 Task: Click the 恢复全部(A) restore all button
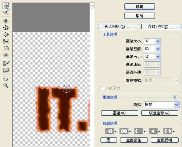coord(160,113)
